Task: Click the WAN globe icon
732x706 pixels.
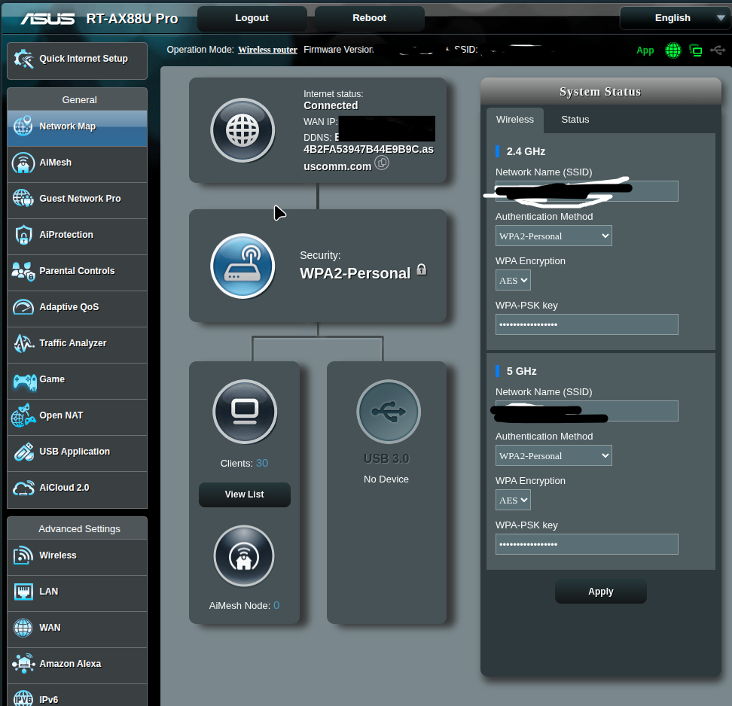Action: click(23, 628)
